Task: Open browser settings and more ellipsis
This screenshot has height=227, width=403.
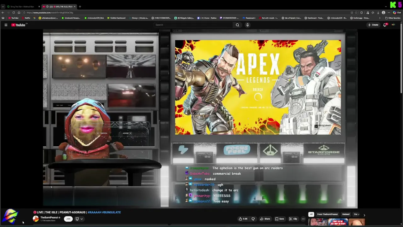Action: click(389, 13)
